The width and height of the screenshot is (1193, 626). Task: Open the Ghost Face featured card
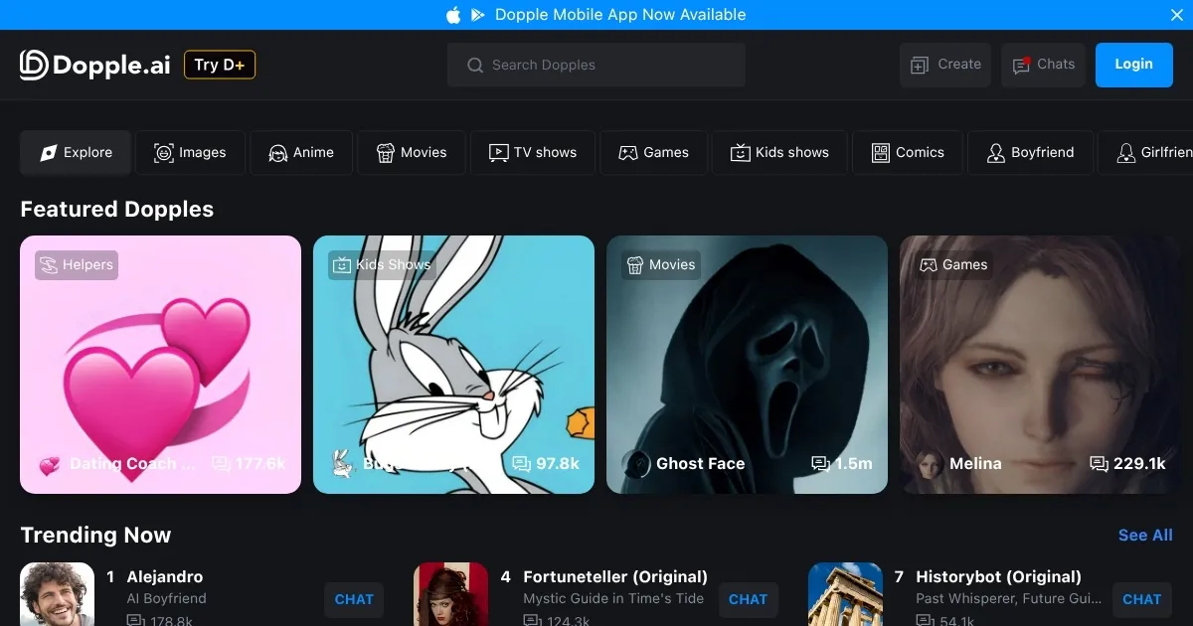(747, 365)
